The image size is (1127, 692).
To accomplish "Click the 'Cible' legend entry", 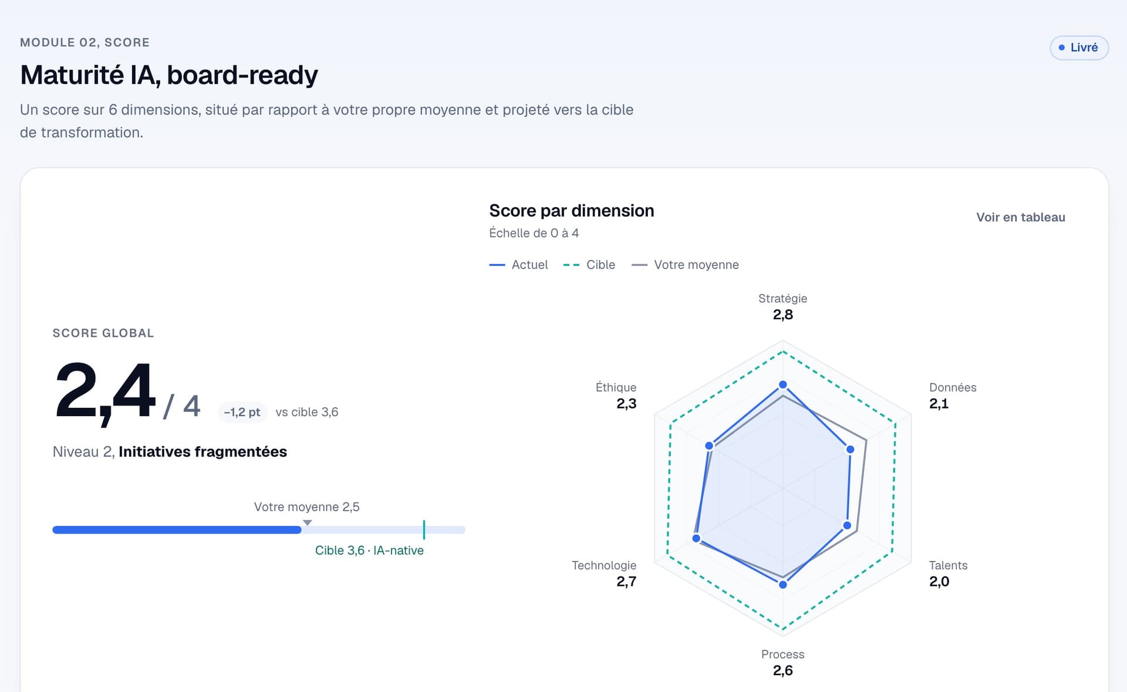I will click(x=589, y=265).
